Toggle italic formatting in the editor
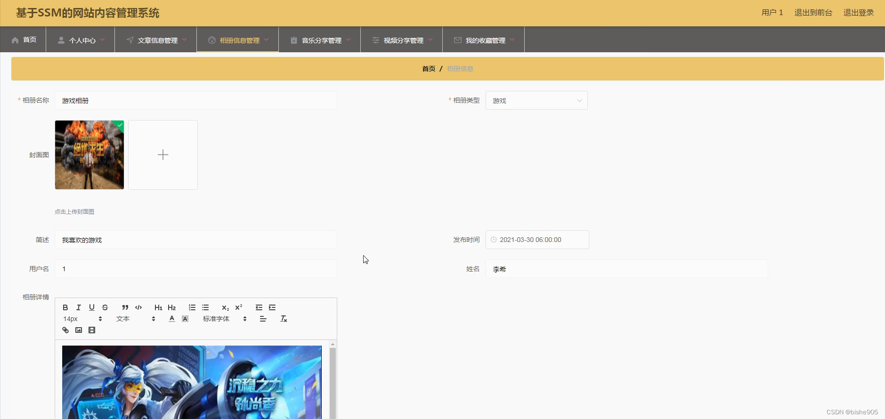 [79, 307]
